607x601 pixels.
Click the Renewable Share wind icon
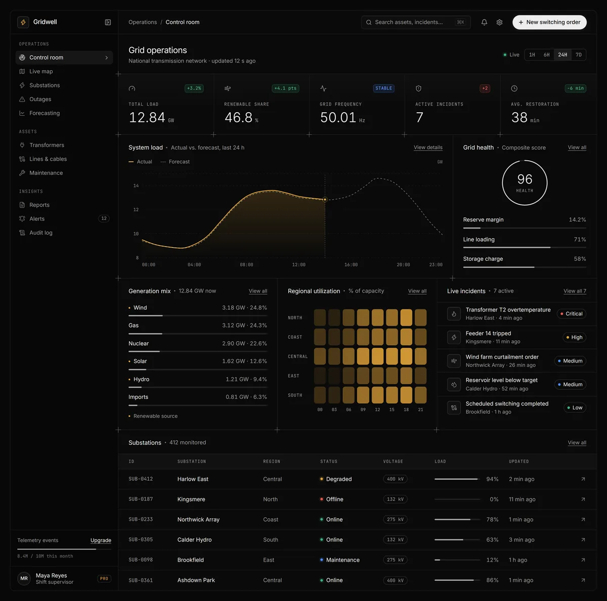tap(228, 88)
